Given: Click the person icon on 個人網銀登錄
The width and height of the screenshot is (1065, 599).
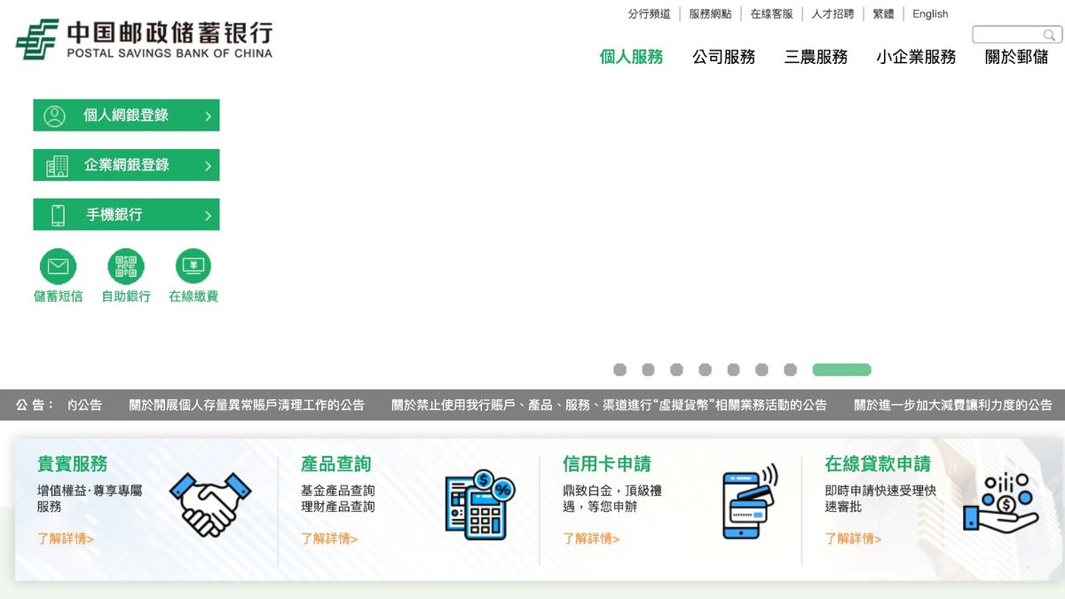Looking at the screenshot, I should pos(55,115).
